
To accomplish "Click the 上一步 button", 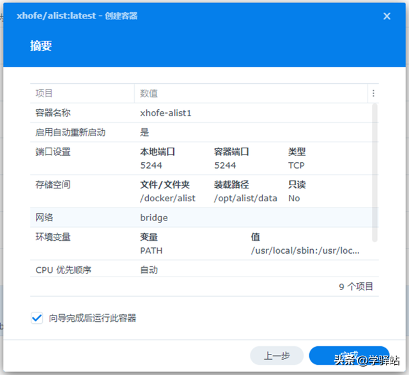I will pyautogui.click(x=277, y=355).
